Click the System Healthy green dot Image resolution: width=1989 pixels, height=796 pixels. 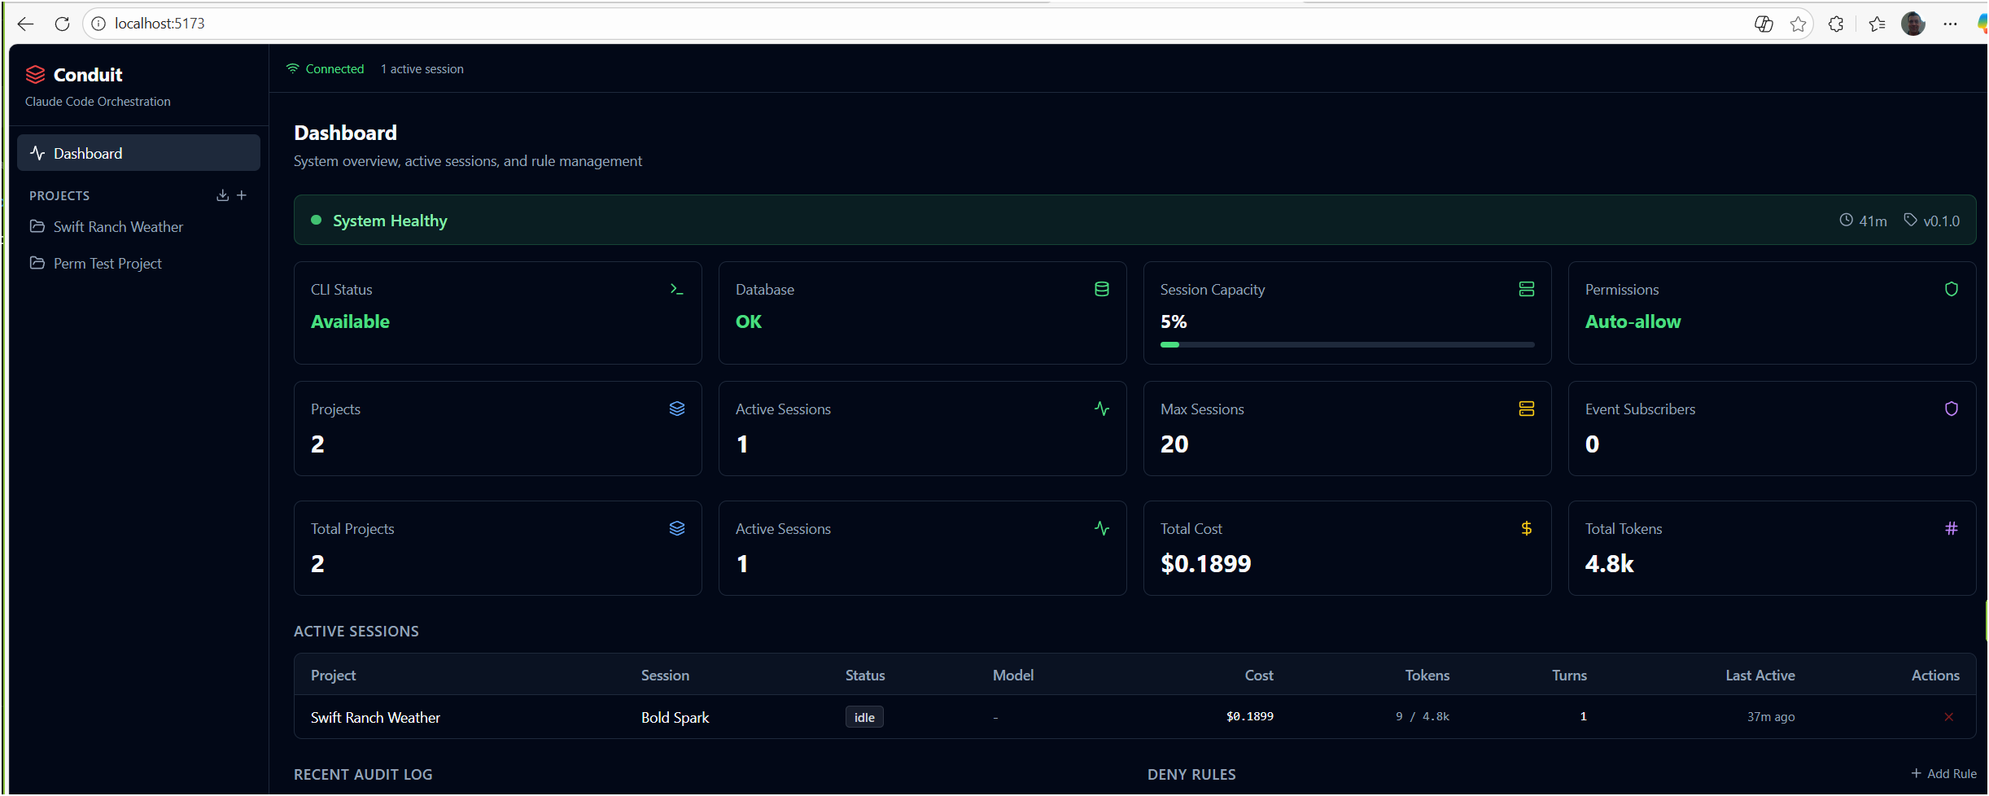tap(317, 220)
